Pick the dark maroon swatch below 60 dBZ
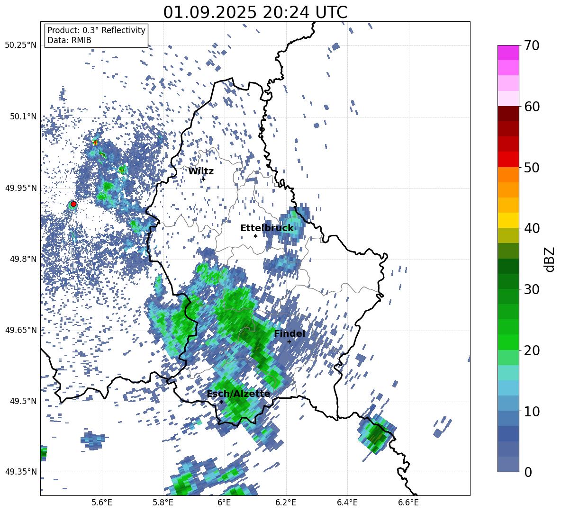 (x=508, y=114)
